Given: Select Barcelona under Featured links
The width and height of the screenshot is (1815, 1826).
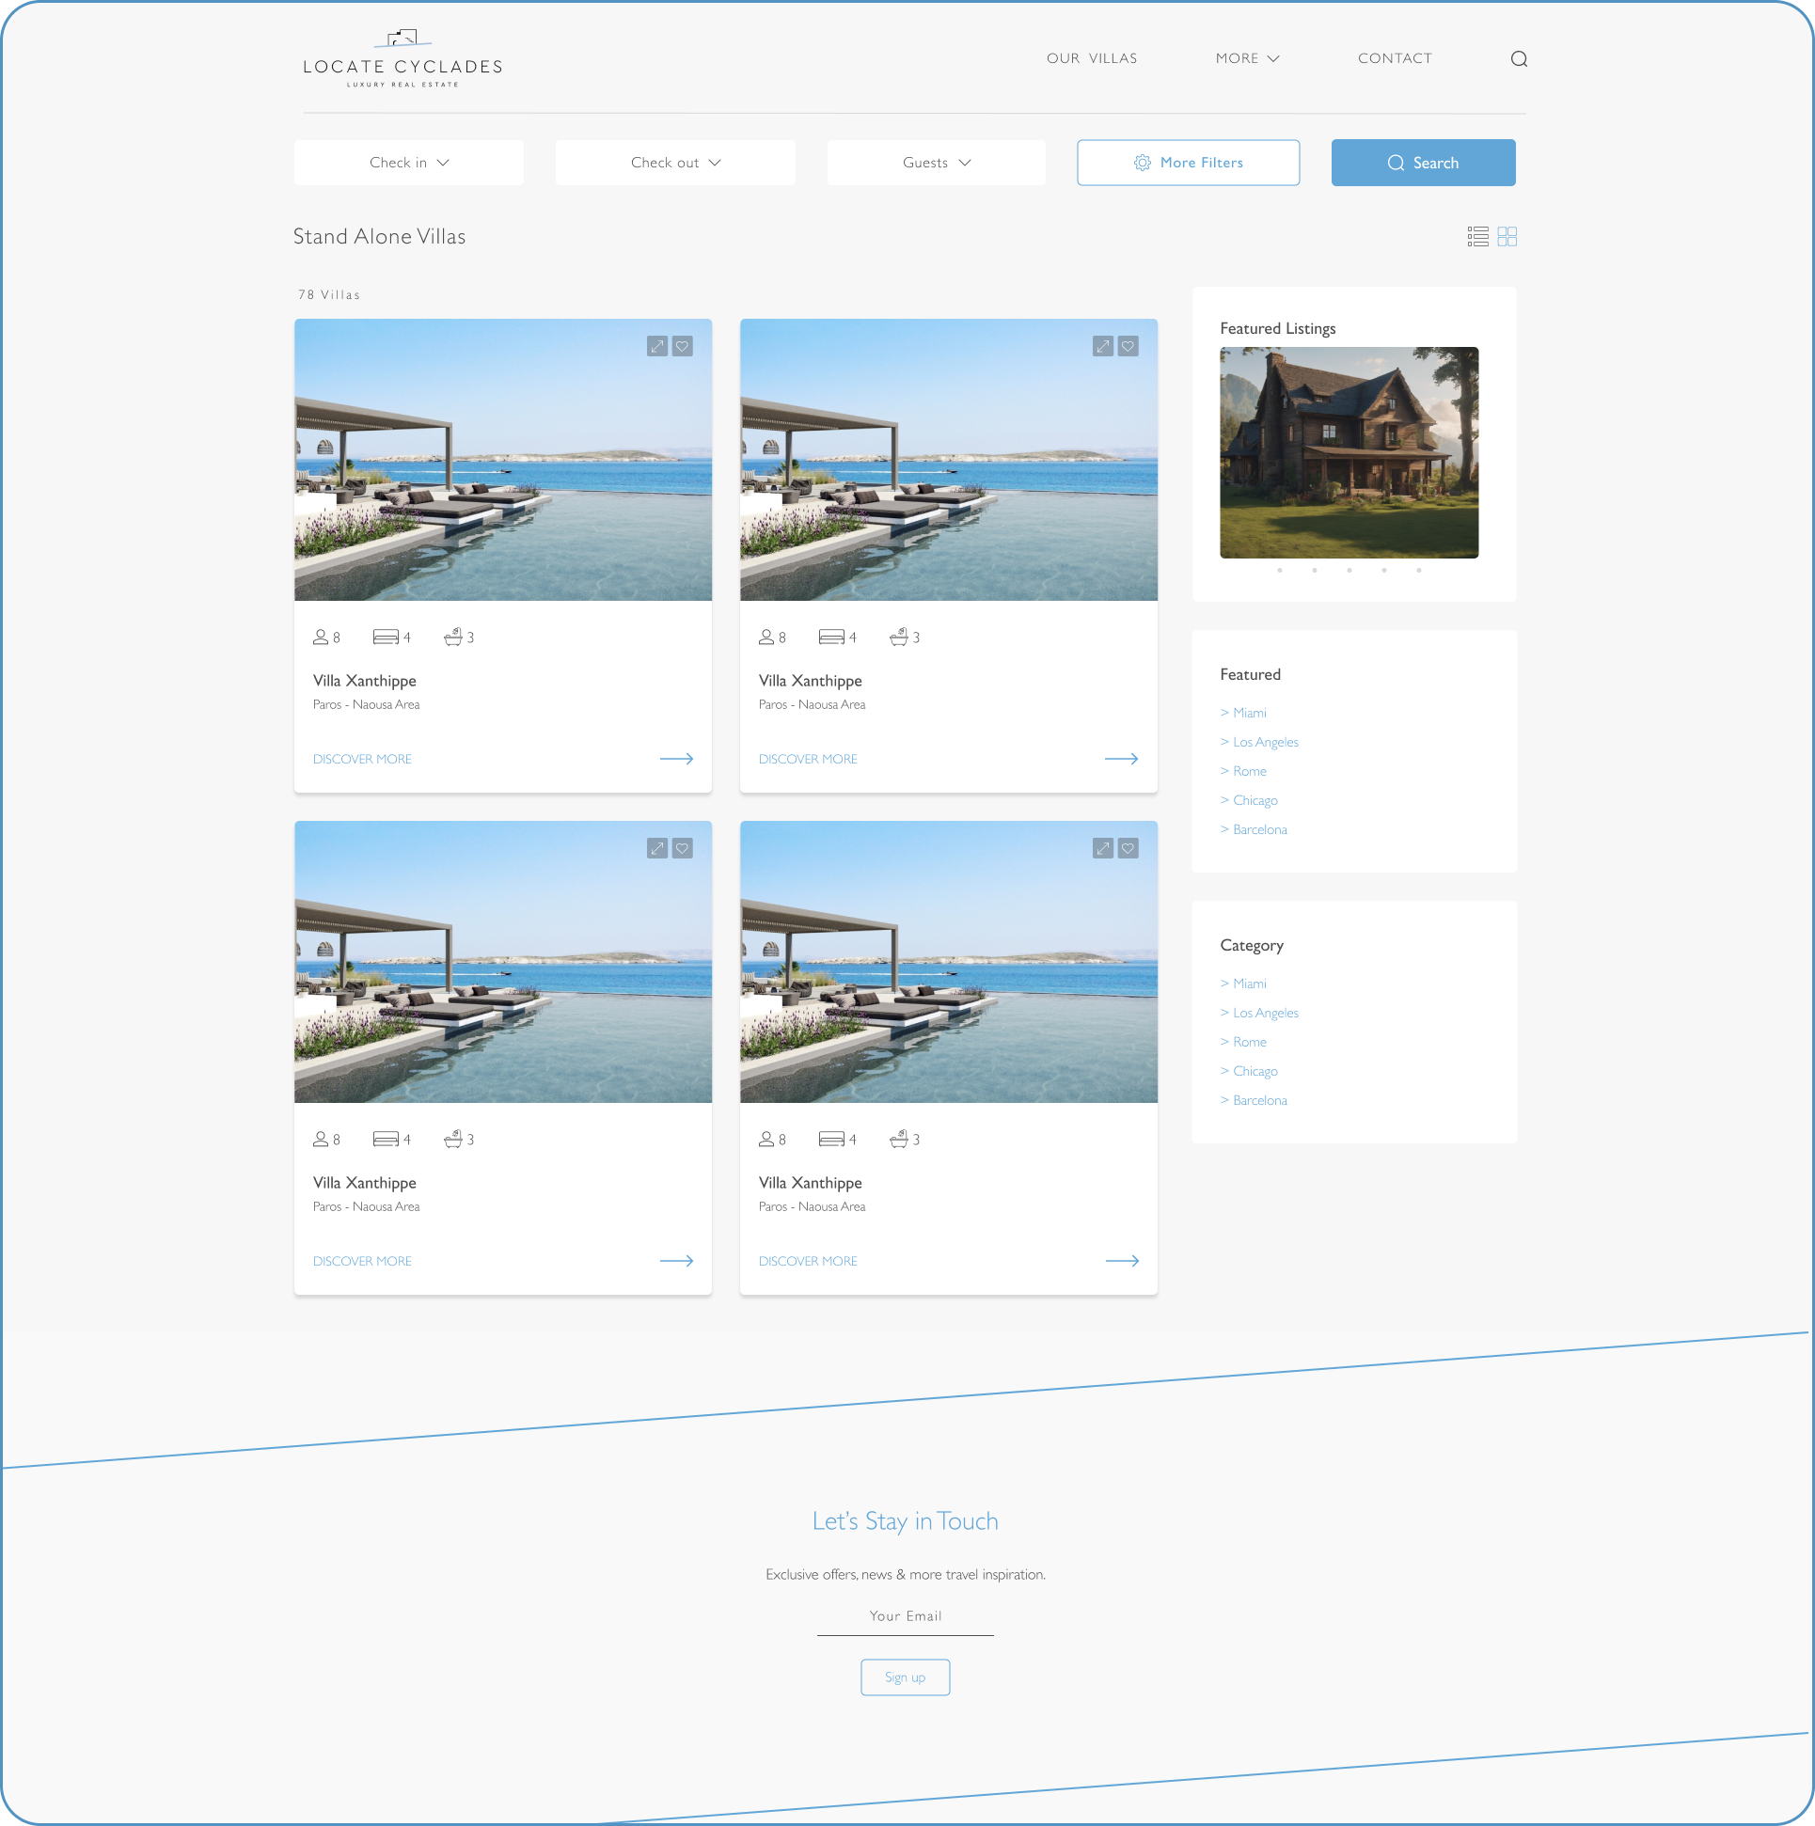Looking at the screenshot, I should click(1259, 829).
